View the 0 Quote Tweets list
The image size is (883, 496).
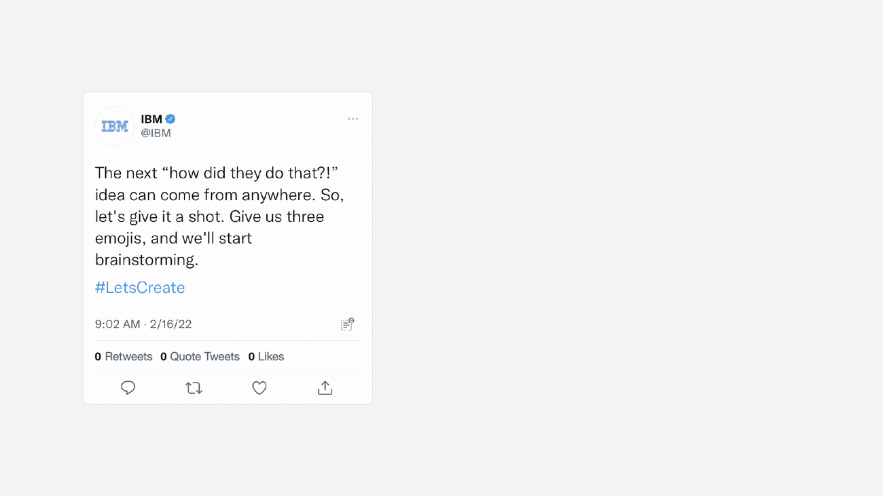pos(200,356)
